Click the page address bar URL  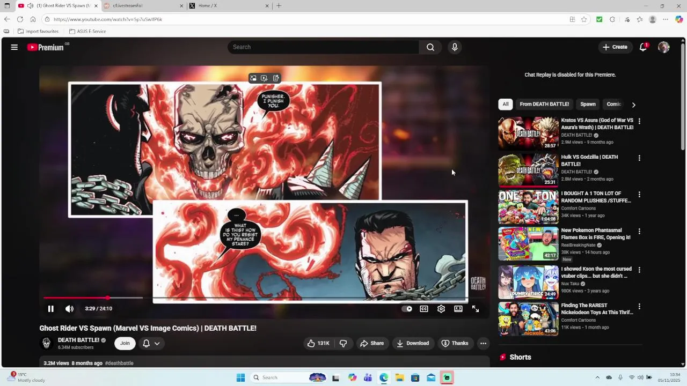(x=107, y=19)
